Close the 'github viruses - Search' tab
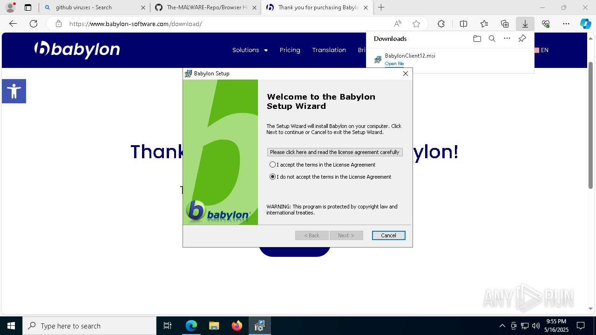596x335 pixels. (x=143, y=7)
